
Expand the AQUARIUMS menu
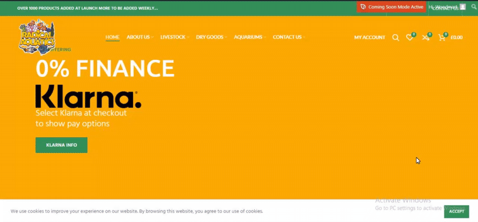pos(250,37)
